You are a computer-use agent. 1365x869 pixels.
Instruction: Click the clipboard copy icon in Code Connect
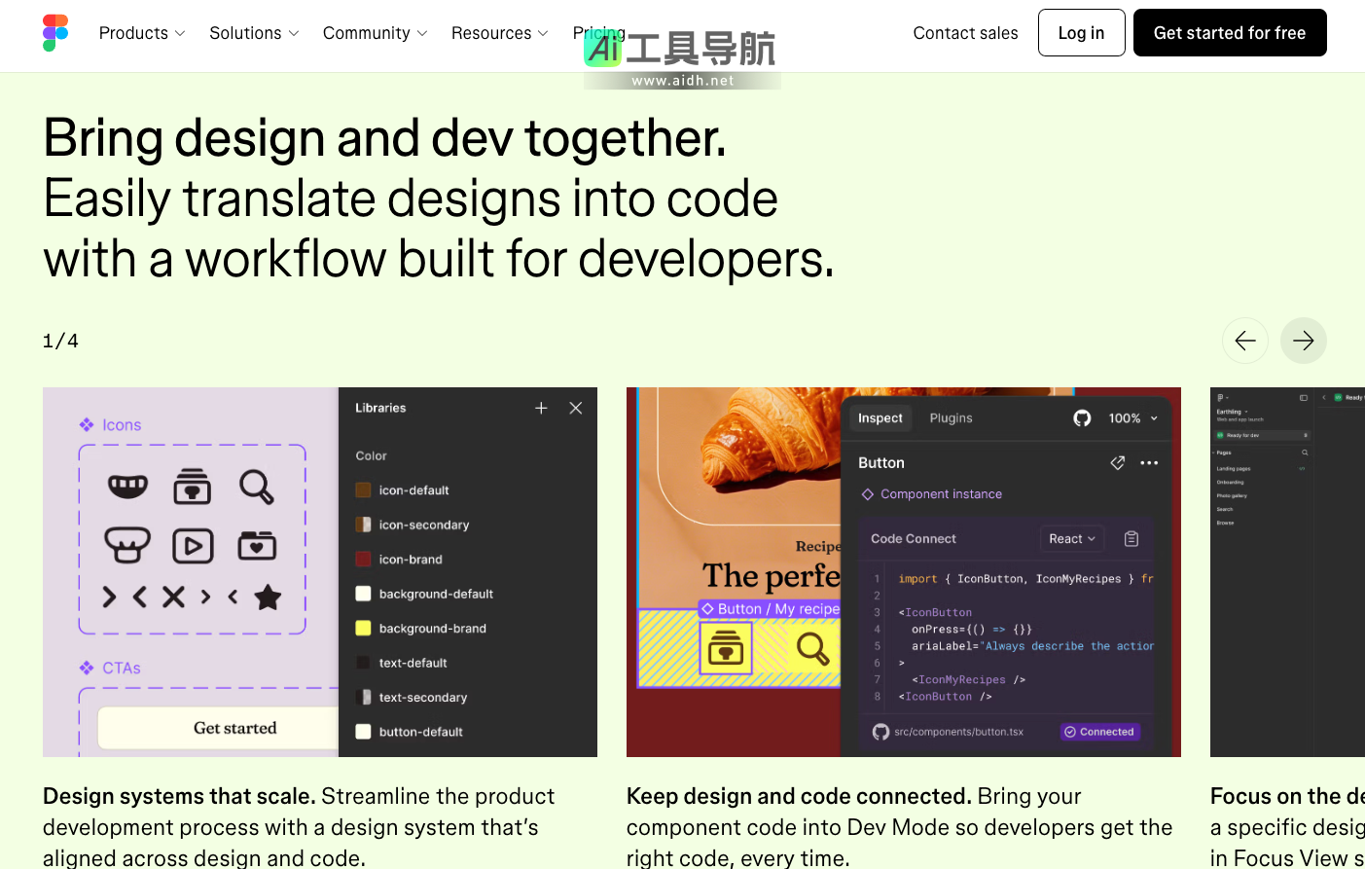click(x=1132, y=539)
